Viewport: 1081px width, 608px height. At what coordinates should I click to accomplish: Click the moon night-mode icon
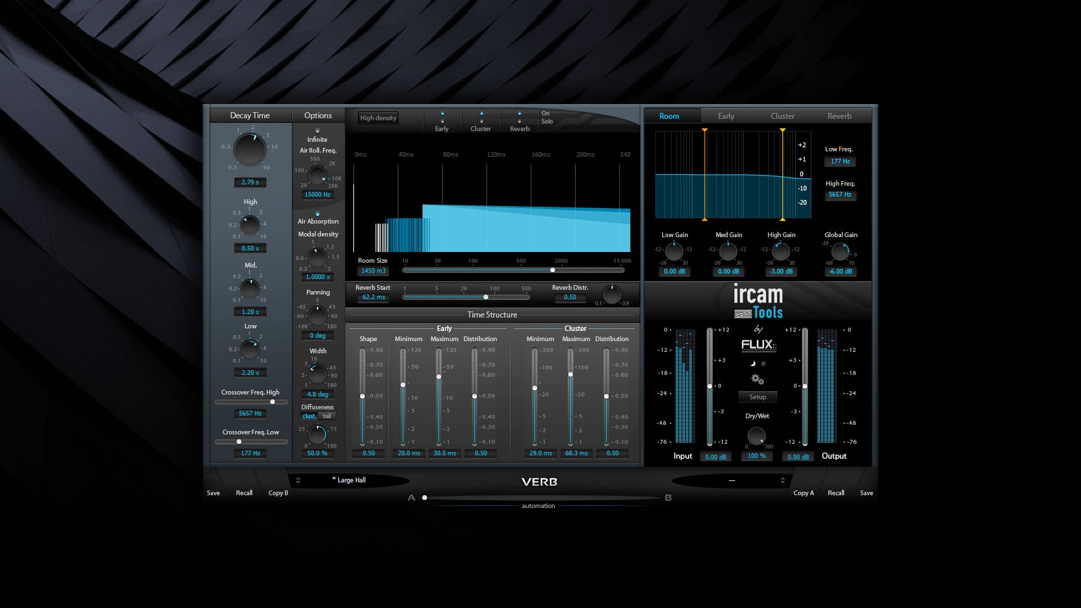coord(753,363)
